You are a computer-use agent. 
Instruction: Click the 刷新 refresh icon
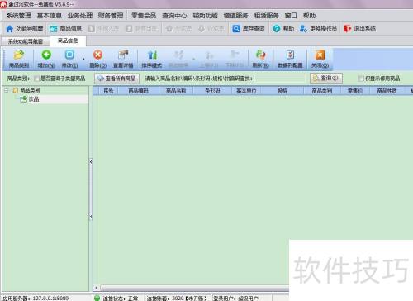tap(260, 55)
